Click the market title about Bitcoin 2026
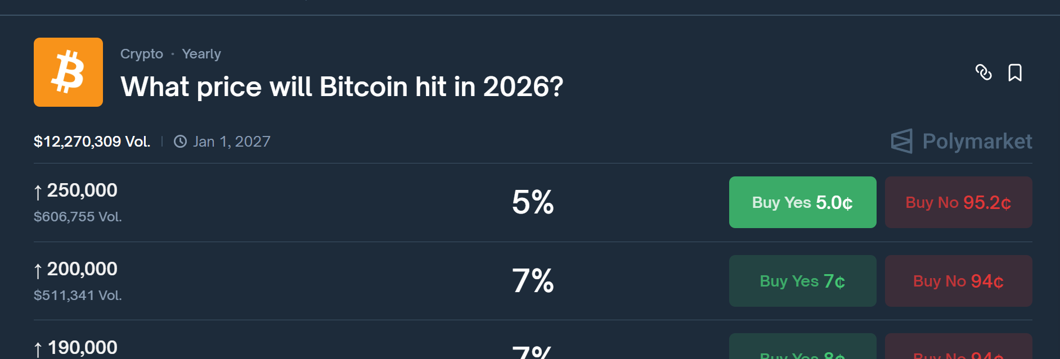1060x359 pixels. tap(342, 87)
